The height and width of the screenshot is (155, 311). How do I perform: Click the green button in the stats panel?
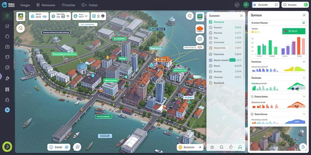tap(294, 31)
